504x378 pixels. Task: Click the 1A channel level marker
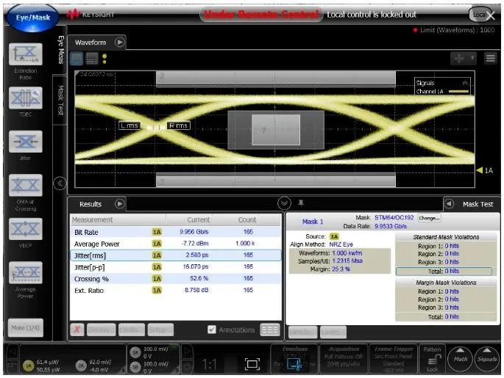coord(485,170)
